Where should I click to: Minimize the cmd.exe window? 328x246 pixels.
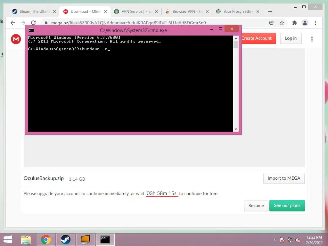click(212, 29)
